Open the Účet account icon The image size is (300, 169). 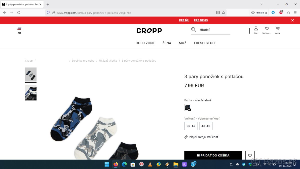256,30
